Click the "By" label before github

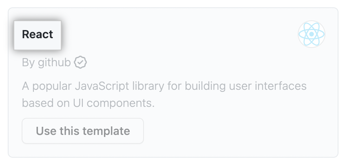pyautogui.click(x=29, y=63)
